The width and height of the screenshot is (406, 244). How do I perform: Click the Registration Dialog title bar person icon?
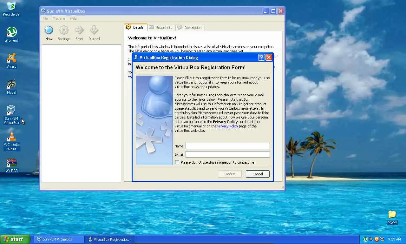(136, 57)
